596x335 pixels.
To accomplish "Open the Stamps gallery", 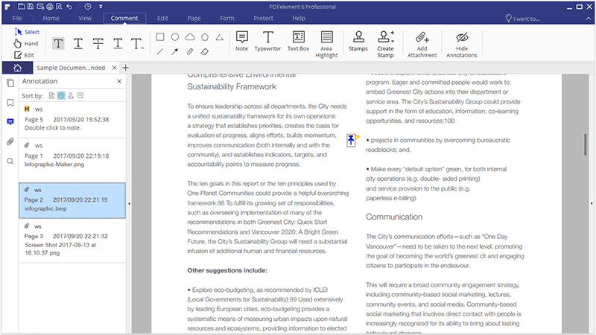I will [358, 41].
